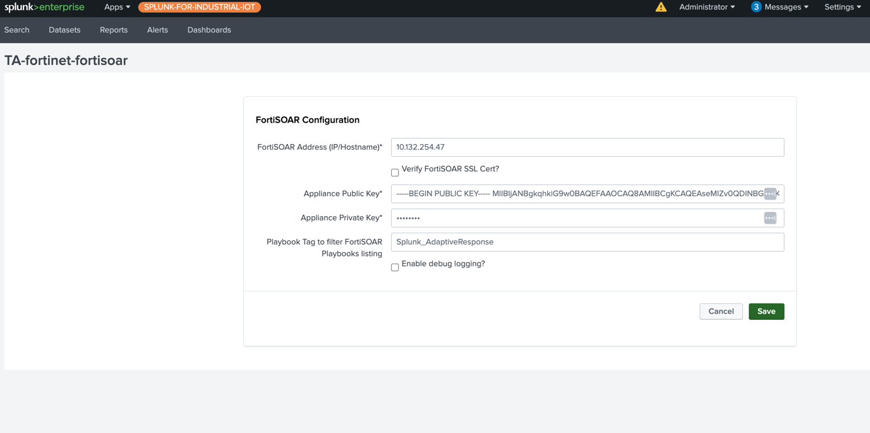The height and width of the screenshot is (433, 870).
Task: Click the ellipsis icon in Appliance Public Key field
Action: pos(770,193)
